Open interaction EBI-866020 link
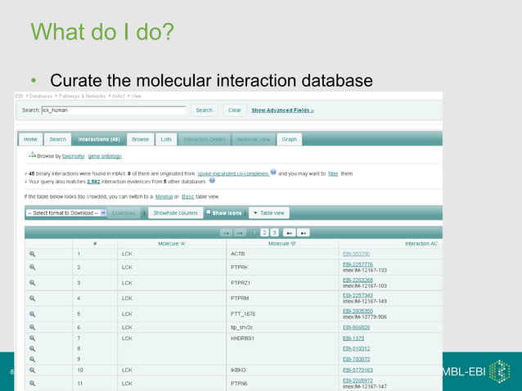 coord(356,327)
